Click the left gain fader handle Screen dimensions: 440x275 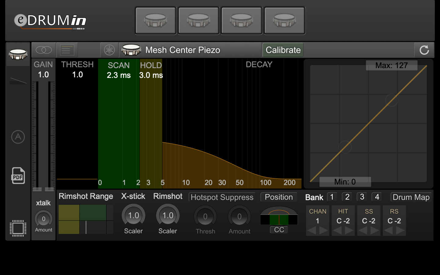tap(37, 189)
